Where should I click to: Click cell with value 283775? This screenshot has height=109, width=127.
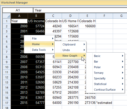coord(70,98)
